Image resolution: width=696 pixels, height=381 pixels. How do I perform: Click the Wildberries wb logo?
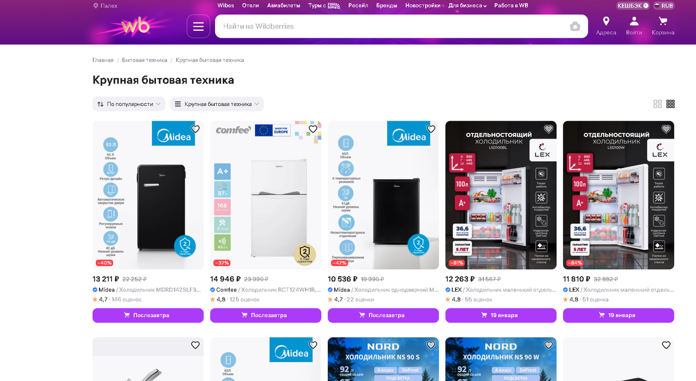tap(135, 26)
